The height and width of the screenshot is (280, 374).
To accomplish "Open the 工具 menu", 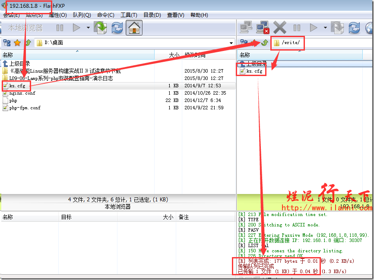I will pyautogui.click(x=129, y=15).
